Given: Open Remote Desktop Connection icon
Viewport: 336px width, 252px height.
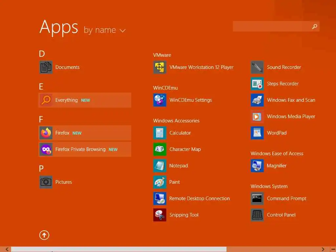Looking at the screenshot, I should point(160,199).
